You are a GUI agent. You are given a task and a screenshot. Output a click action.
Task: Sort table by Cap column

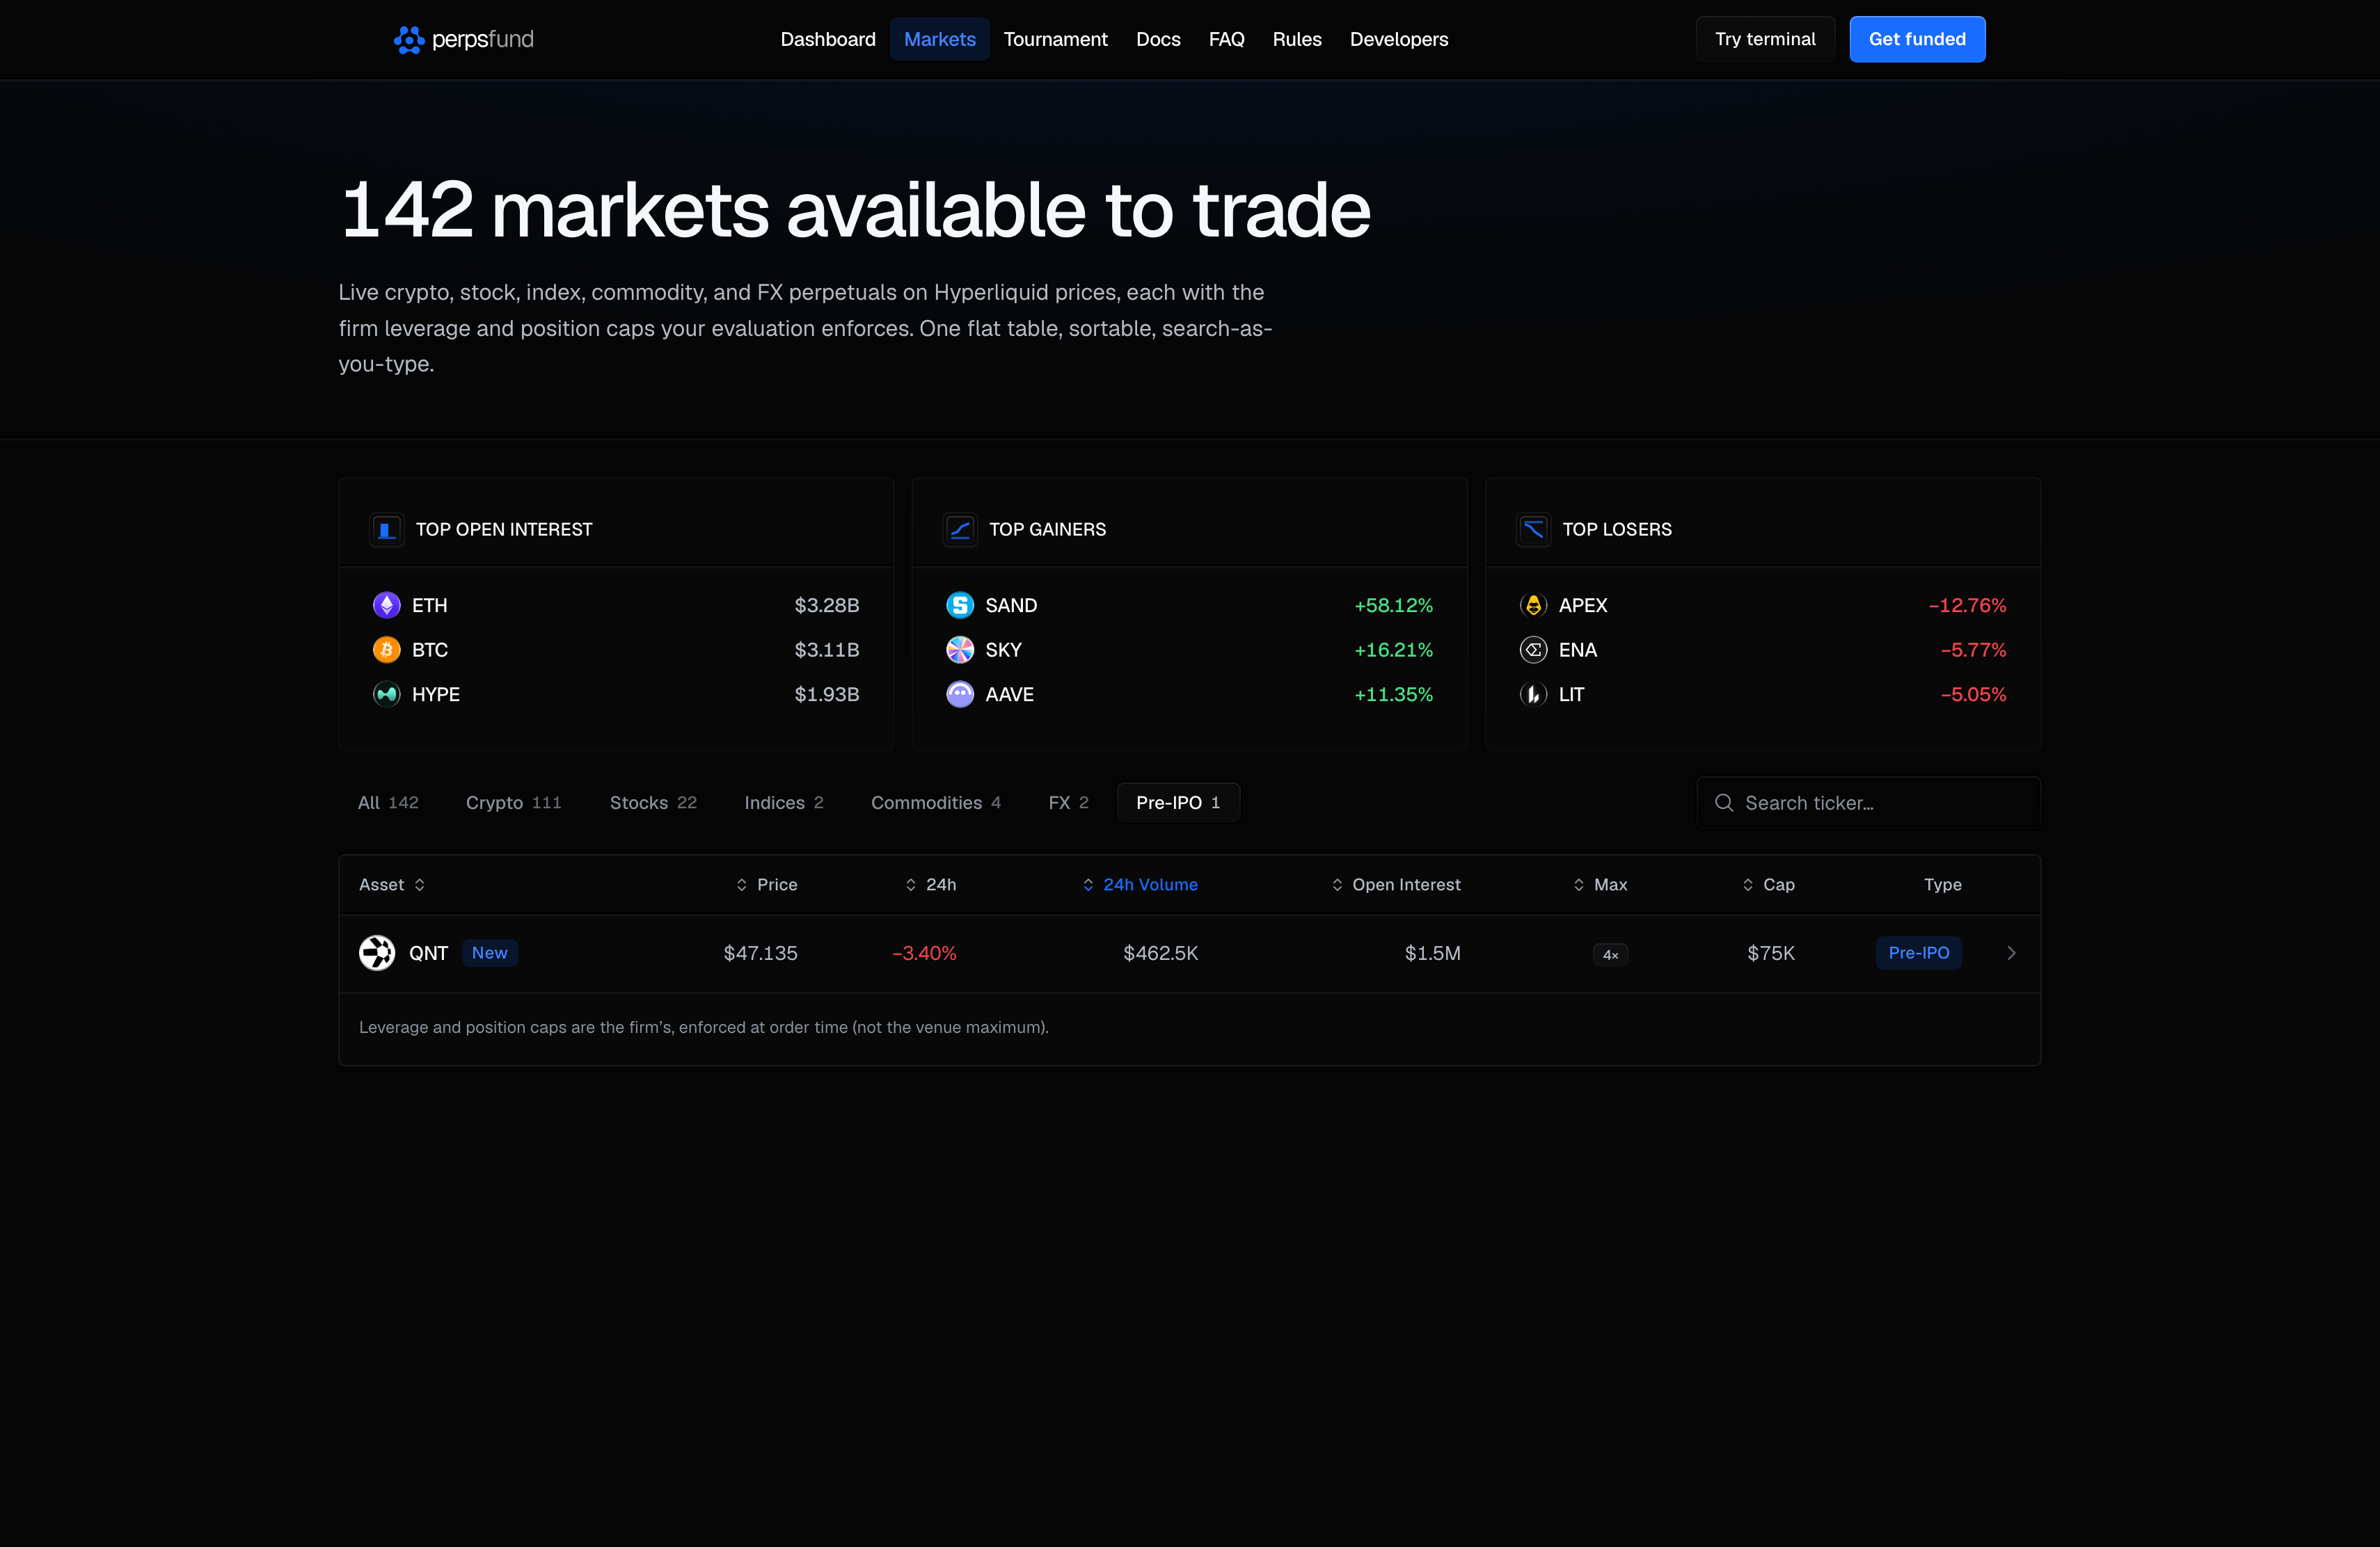coord(1768,884)
